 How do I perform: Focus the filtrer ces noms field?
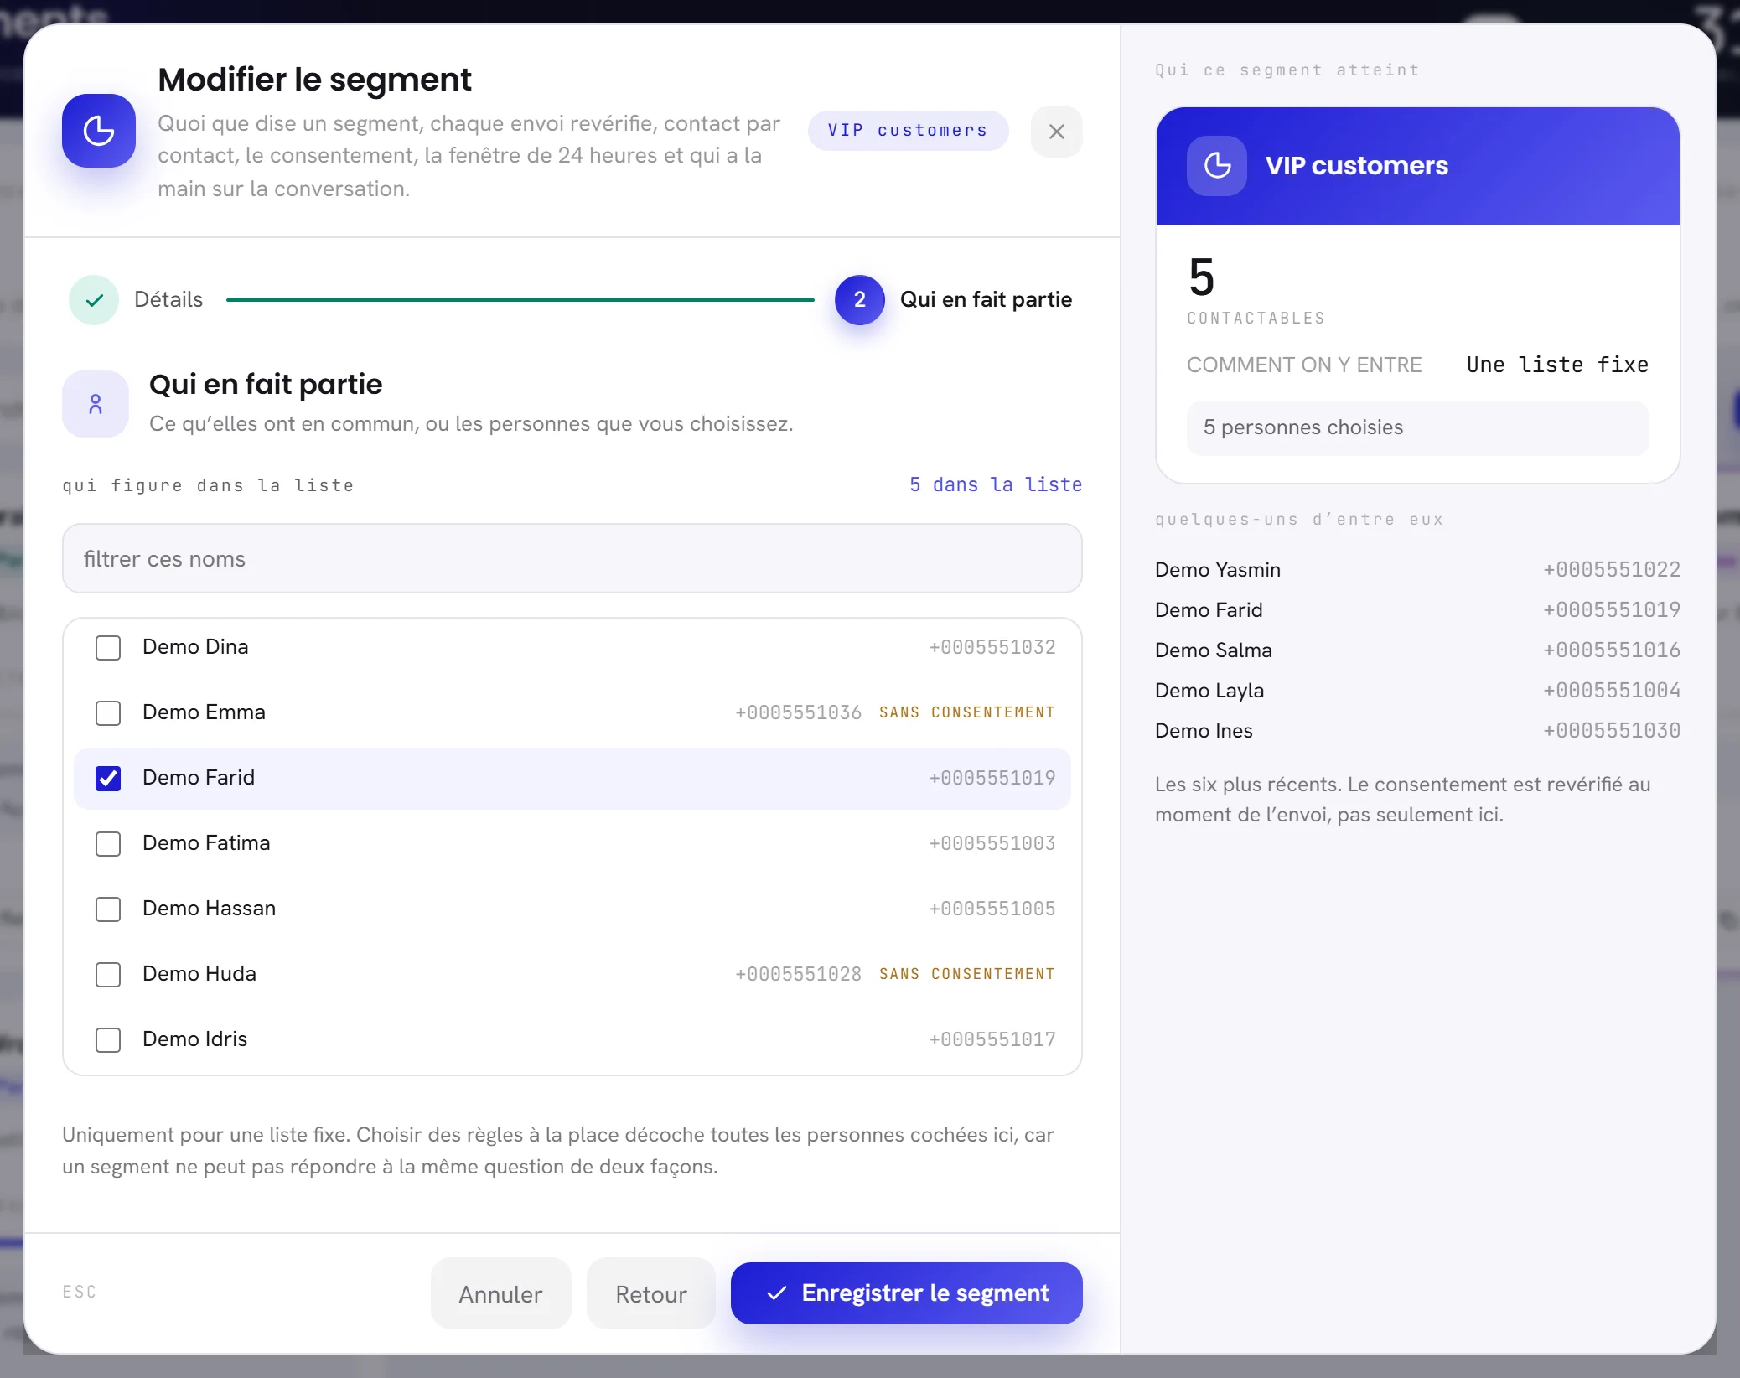tap(572, 559)
